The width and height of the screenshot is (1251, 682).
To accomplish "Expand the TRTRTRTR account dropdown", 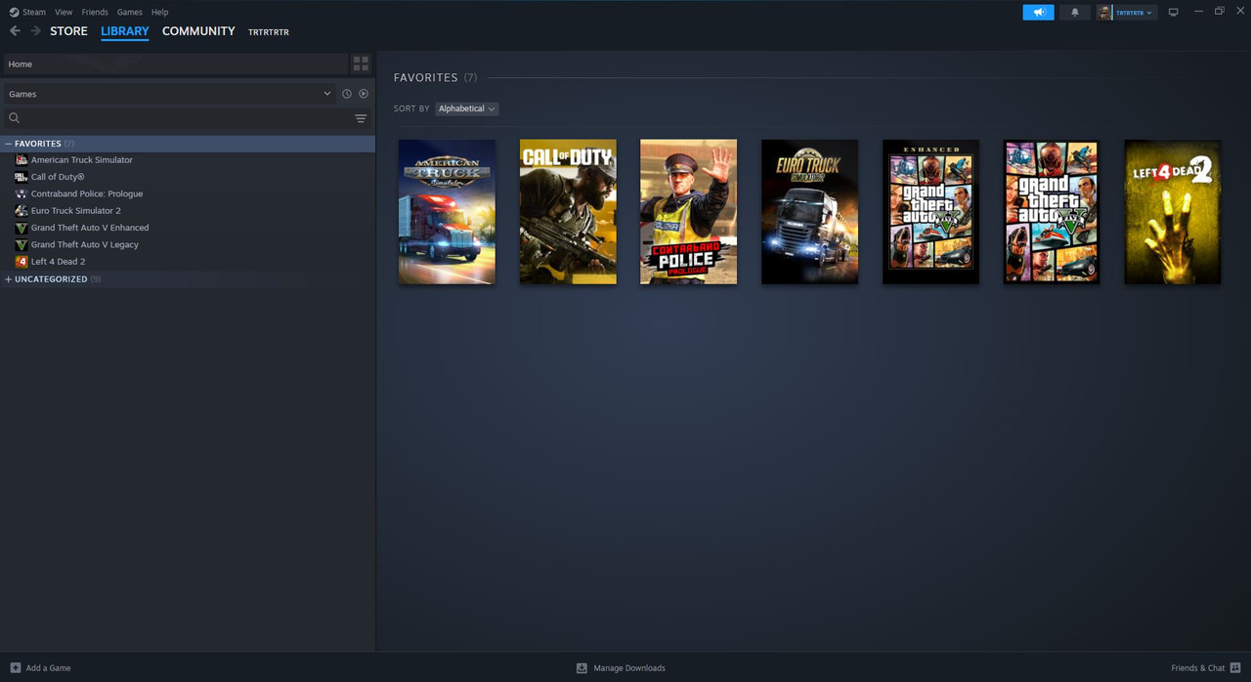I will (x=1127, y=12).
